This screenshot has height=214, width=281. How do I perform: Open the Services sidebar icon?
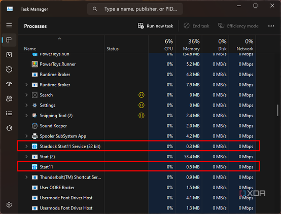click(9, 128)
